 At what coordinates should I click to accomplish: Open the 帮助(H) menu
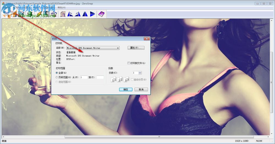tap(62, 7)
